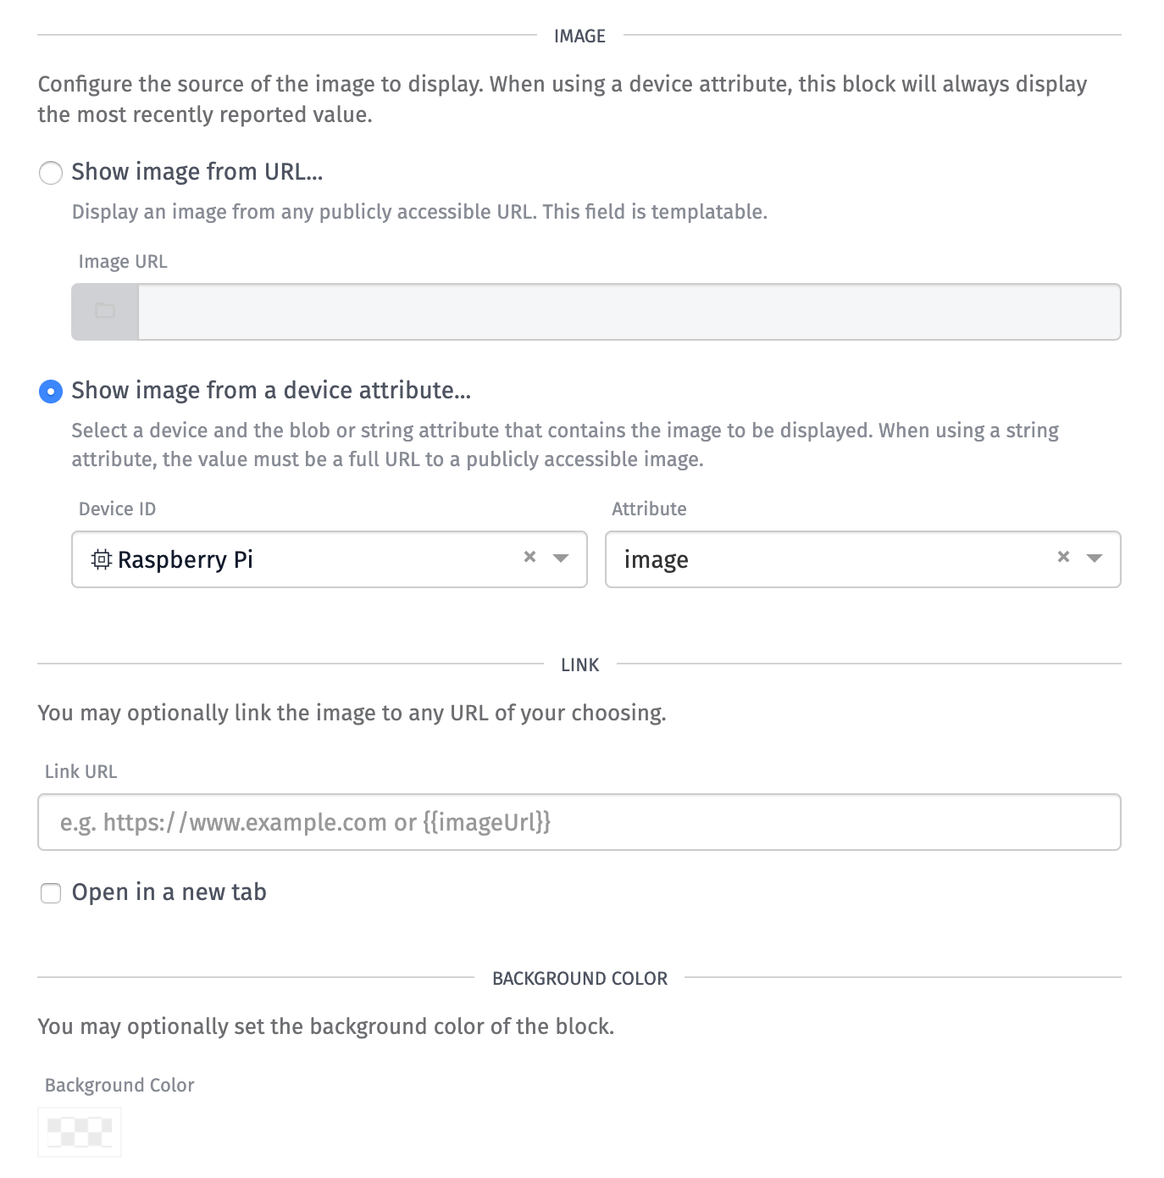Expand the Device ID dropdown arrow
1164x1178 pixels.
(561, 558)
